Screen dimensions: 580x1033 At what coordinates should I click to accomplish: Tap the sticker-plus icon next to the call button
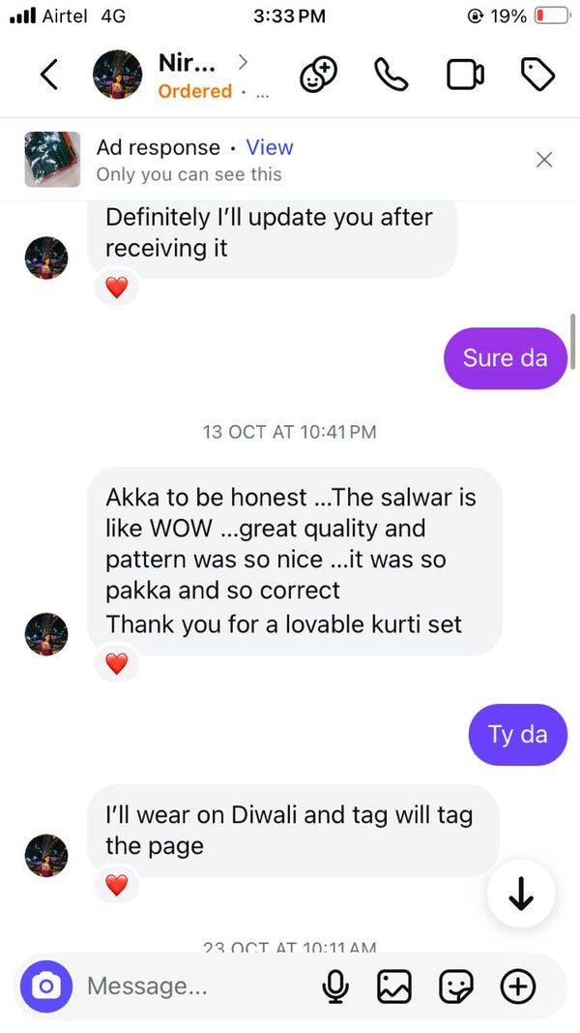pos(318,75)
